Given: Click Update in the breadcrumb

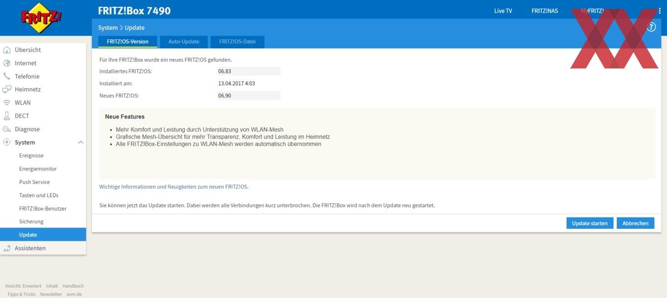Looking at the screenshot, I should coord(134,28).
